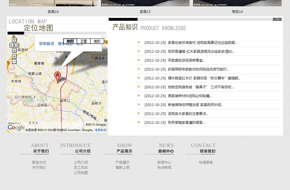Open article 买家具别忽视保修事宜

click(x=186, y=60)
